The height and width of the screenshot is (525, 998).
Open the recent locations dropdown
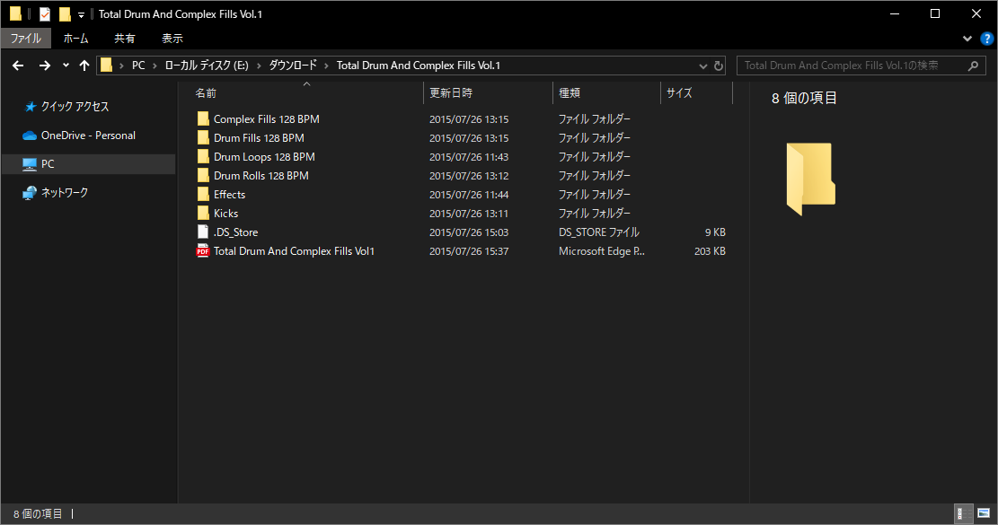point(66,66)
